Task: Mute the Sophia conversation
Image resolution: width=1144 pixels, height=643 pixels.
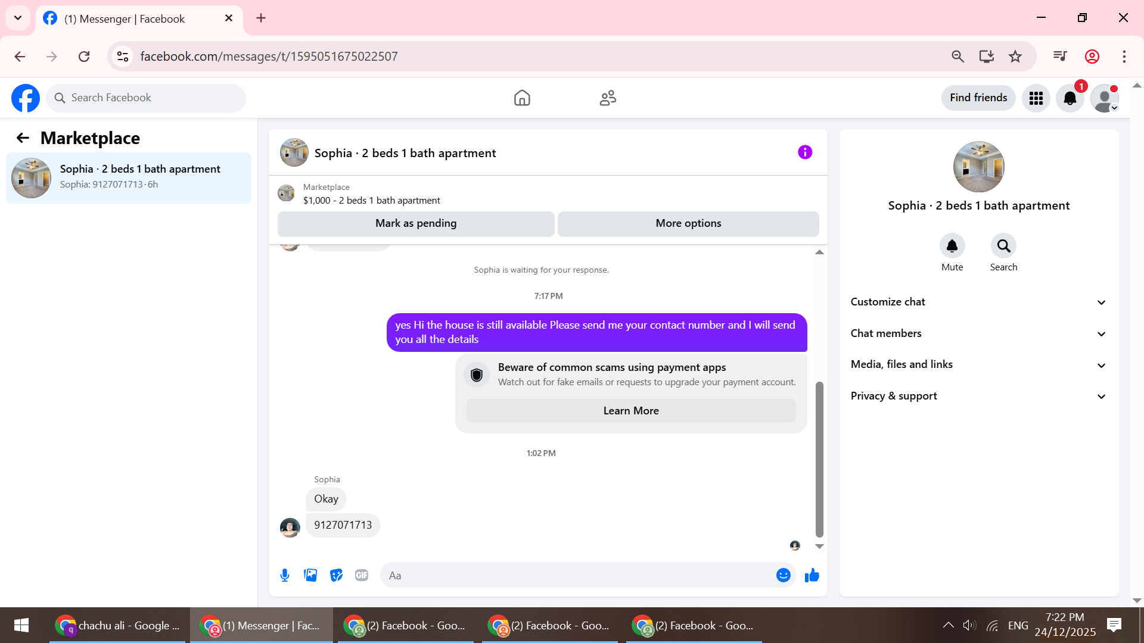Action: pos(952,246)
